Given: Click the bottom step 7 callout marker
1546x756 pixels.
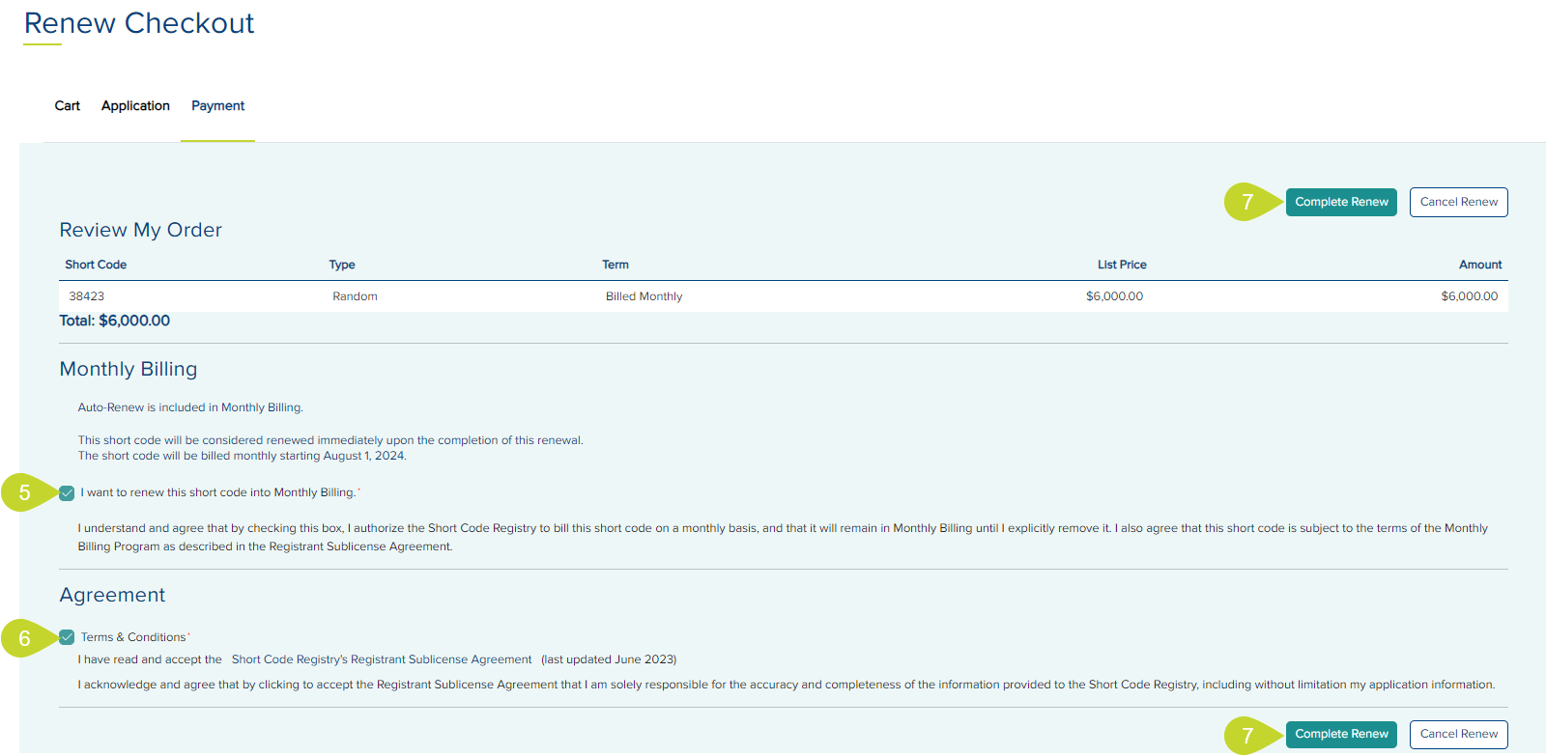Looking at the screenshot, I should tap(1247, 735).
